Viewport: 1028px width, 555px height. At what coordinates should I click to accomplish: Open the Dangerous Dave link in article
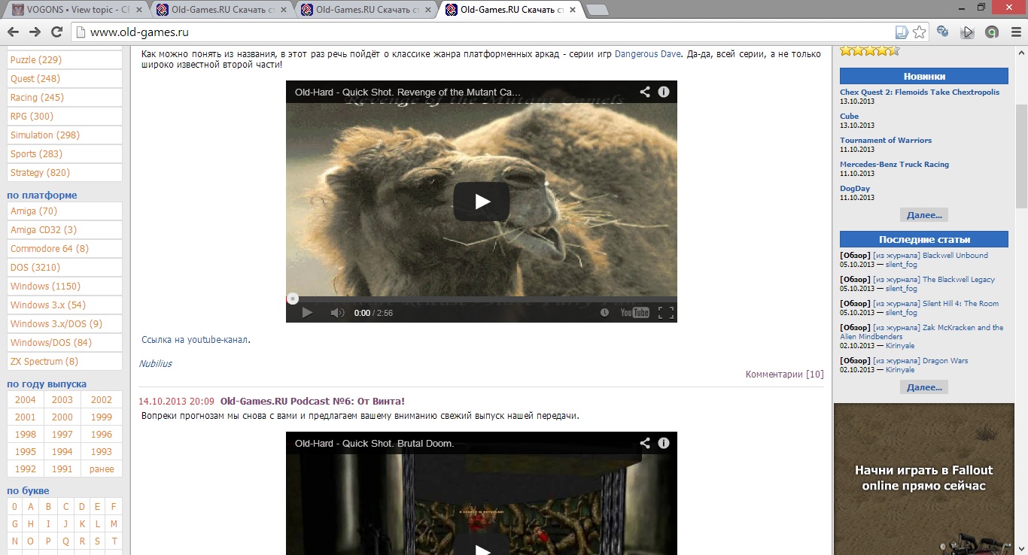[648, 54]
